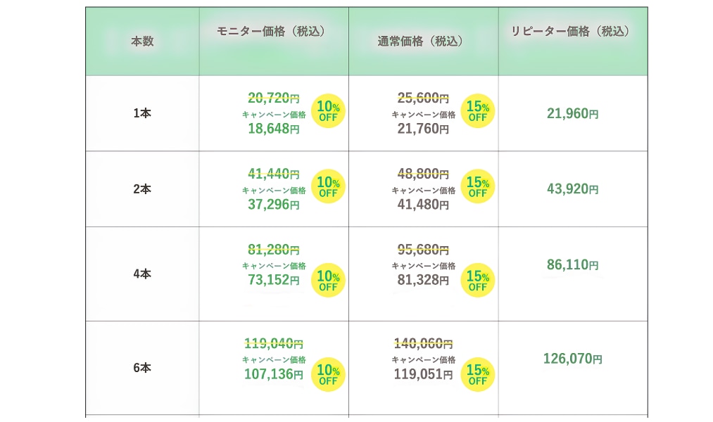The width and height of the screenshot is (713, 422).
Task: Click the 10% OFF badge in 2本 row
Action: (x=328, y=186)
